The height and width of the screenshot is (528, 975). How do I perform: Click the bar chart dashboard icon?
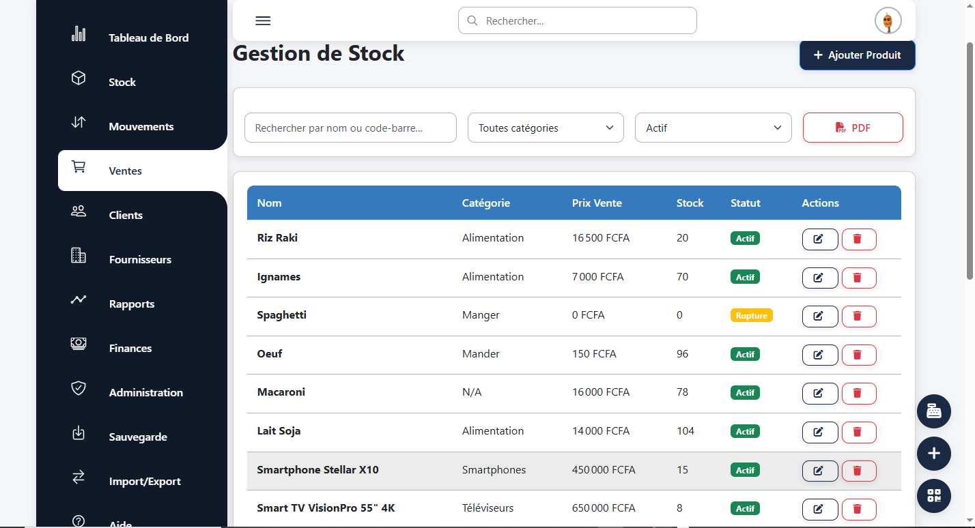click(x=79, y=34)
